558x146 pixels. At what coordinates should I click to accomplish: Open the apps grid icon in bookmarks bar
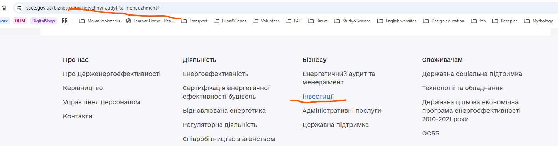(65, 21)
